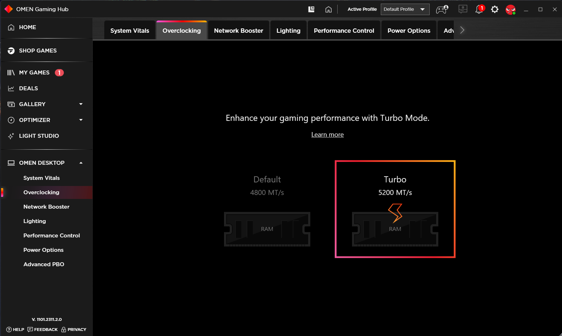This screenshot has width=562, height=336.
Task: Open Network Booster in sidebar
Action: tap(46, 207)
